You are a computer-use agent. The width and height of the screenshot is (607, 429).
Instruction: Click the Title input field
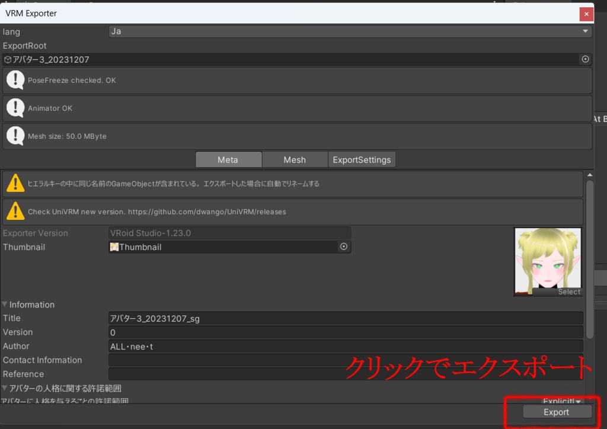pyautogui.click(x=346, y=318)
